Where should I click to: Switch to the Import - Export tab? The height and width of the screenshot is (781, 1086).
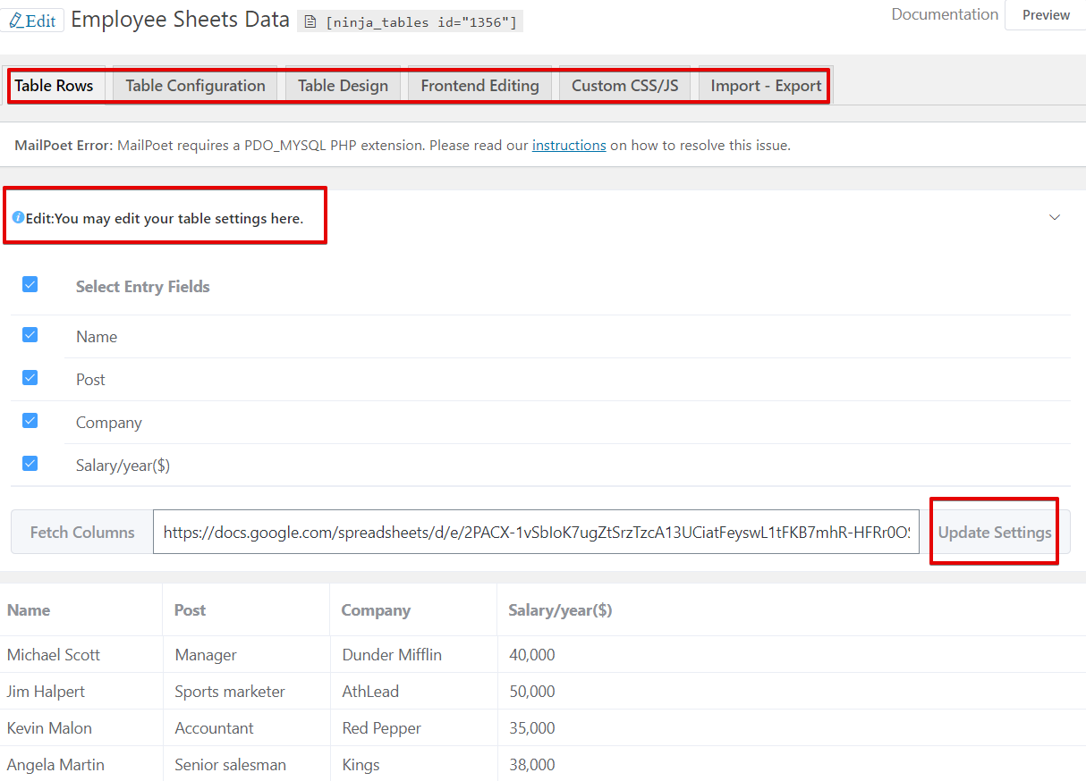coord(764,85)
